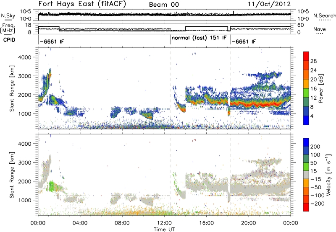Select the second '-6661 IF' label after 18:00
Image resolution: width=336 pixels, height=232 pixels.
coord(244,41)
